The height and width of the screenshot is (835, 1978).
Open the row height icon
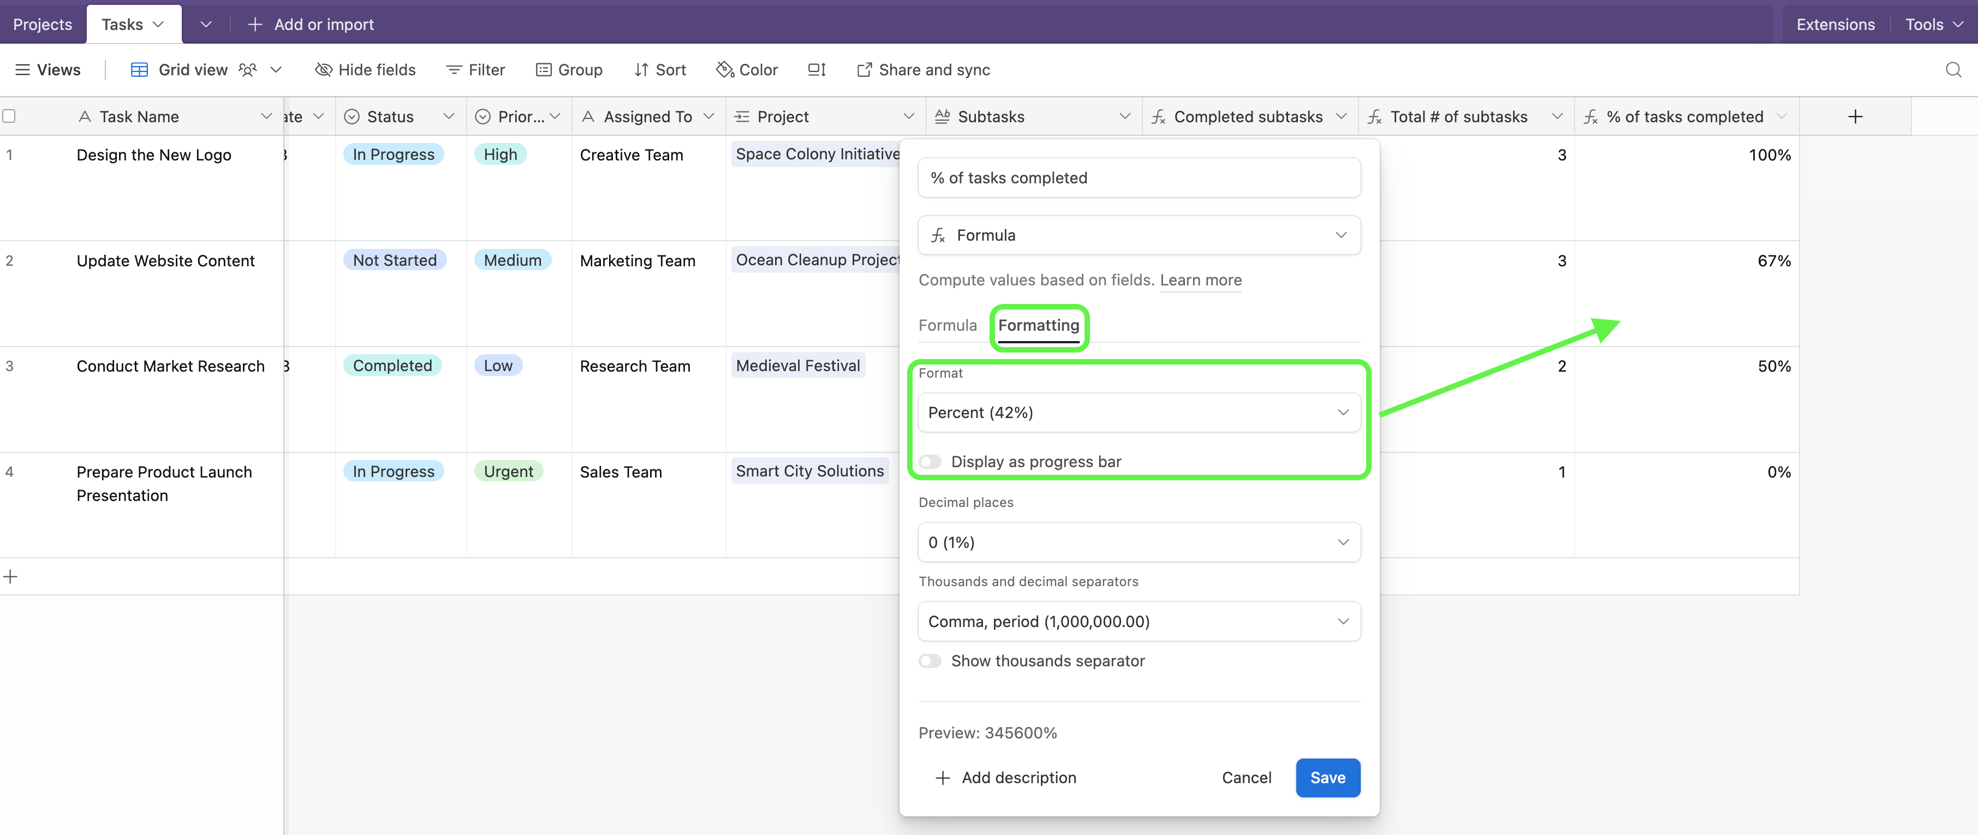[x=816, y=70]
